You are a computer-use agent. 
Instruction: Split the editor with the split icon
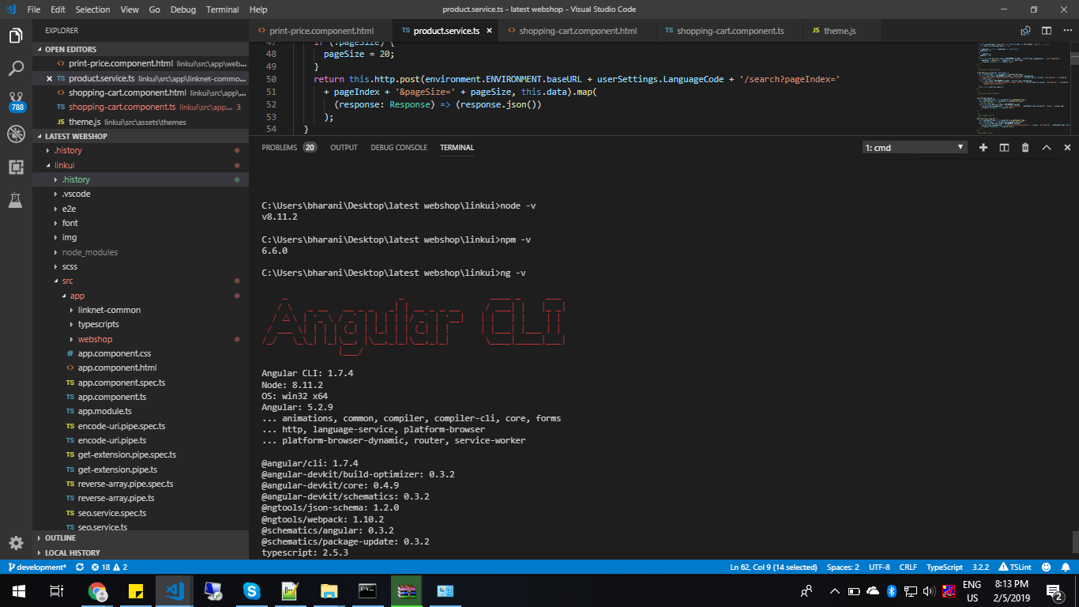point(1047,31)
